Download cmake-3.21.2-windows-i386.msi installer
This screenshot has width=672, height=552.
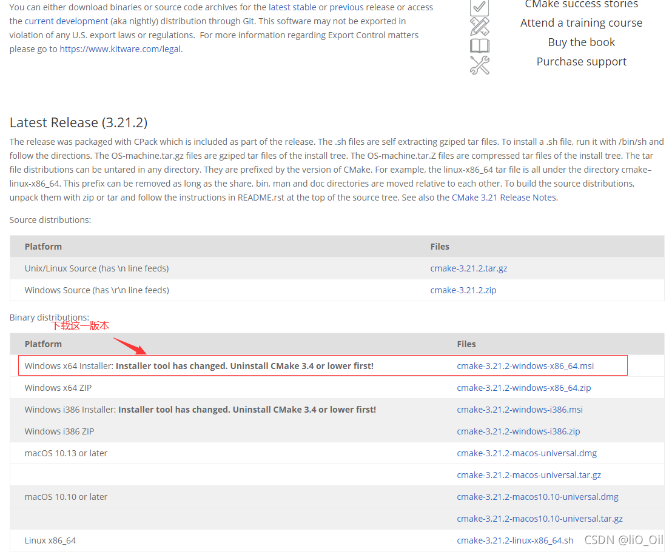(x=519, y=410)
